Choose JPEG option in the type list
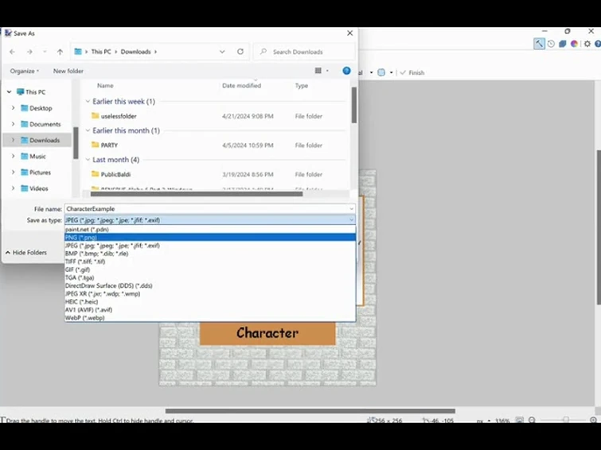The width and height of the screenshot is (601, 450). point(210,246)
